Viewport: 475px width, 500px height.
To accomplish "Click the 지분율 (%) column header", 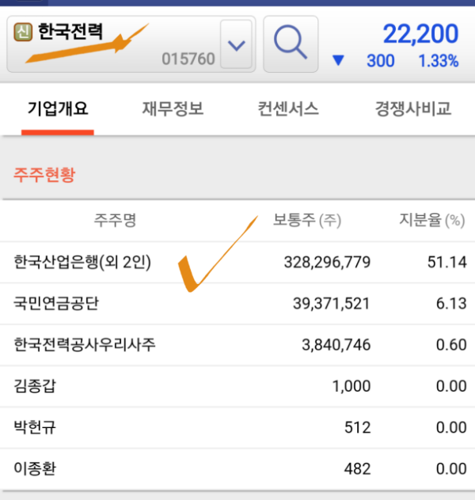I will [x=432, y=220].
